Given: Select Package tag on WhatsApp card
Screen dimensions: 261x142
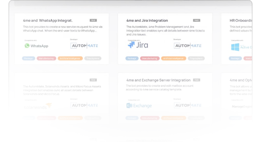Looking at the screenshot, I should point(28,59).
